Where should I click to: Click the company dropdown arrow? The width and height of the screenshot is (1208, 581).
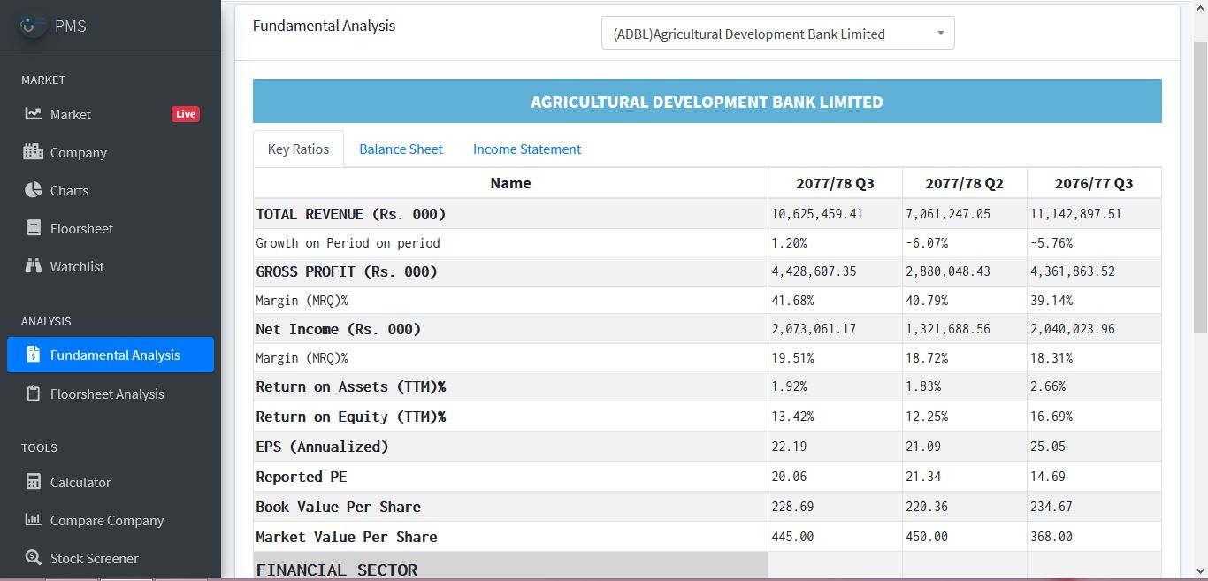(940, 34)
